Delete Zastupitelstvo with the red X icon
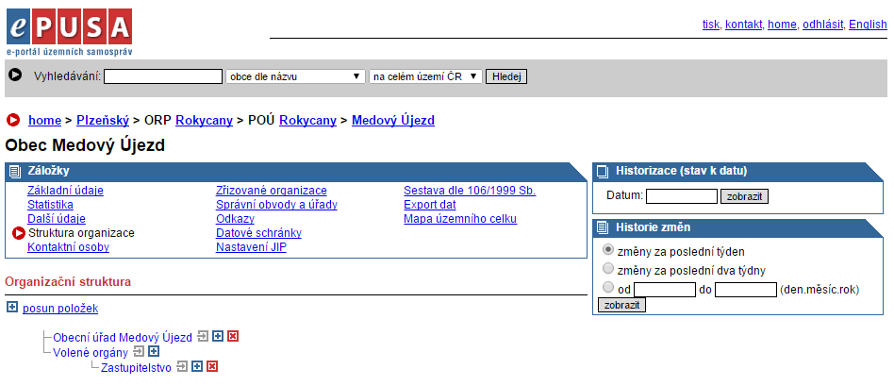894x386 pixels. 212,366
